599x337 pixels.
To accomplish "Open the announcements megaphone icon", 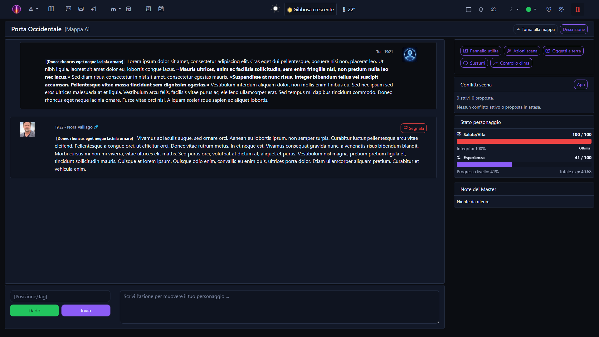I will [93, 9].
